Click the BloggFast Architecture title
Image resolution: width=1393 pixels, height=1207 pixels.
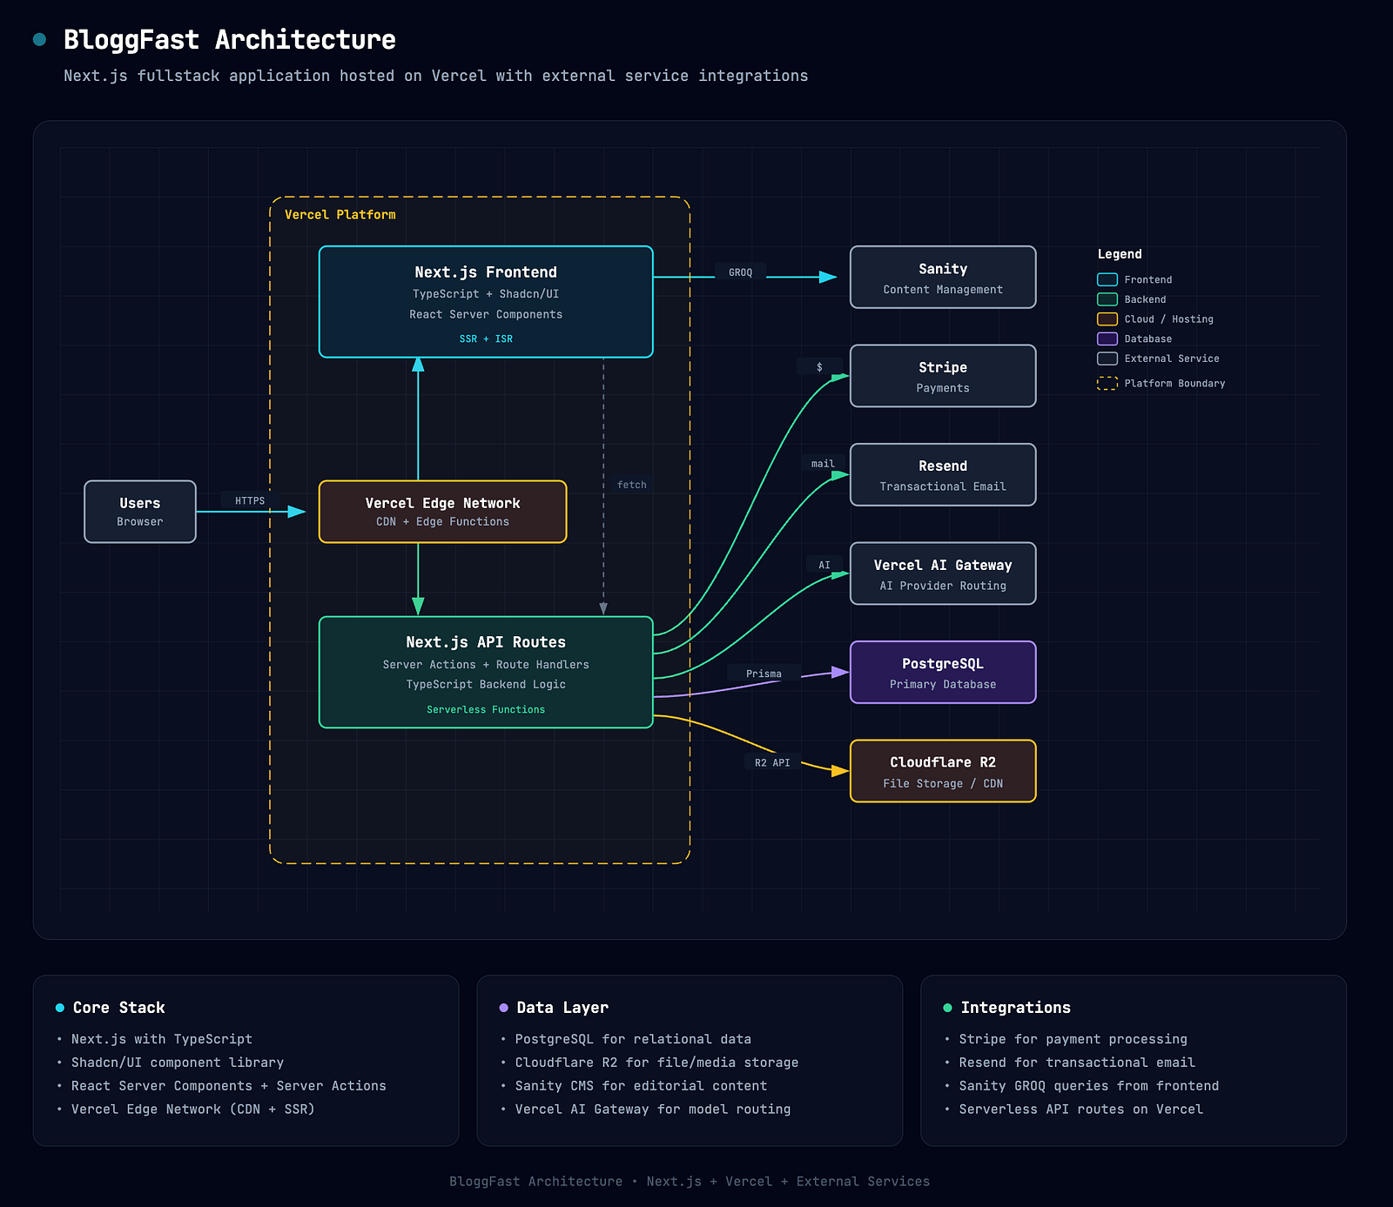[230, 40]
